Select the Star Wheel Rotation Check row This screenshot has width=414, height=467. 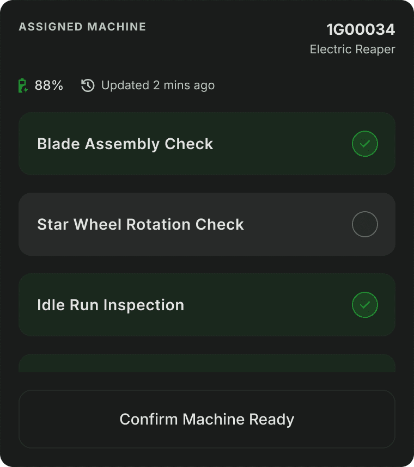tap(207, 224)
